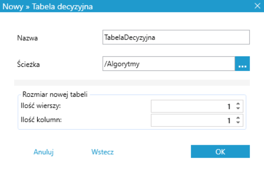The width and height of the screenshot is (264, 172).
Task: Click the Ilość wierszy label
Action: click(41, 106)
